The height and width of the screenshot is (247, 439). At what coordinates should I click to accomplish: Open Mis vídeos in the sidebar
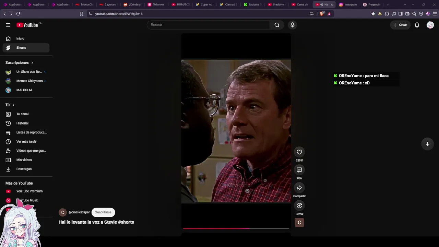point(26,160)
